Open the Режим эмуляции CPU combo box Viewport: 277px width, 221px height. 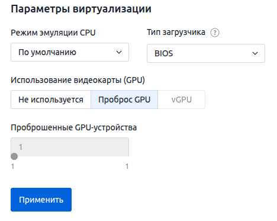point(70,52)
